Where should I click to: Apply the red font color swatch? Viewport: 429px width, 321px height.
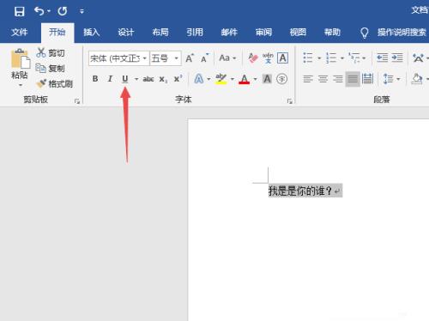tap(244, 79)
